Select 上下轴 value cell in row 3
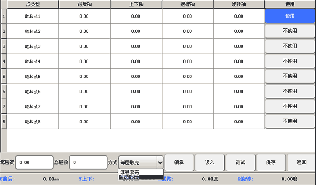The width and height of the screenshot is (316, 185). point(135,46)
